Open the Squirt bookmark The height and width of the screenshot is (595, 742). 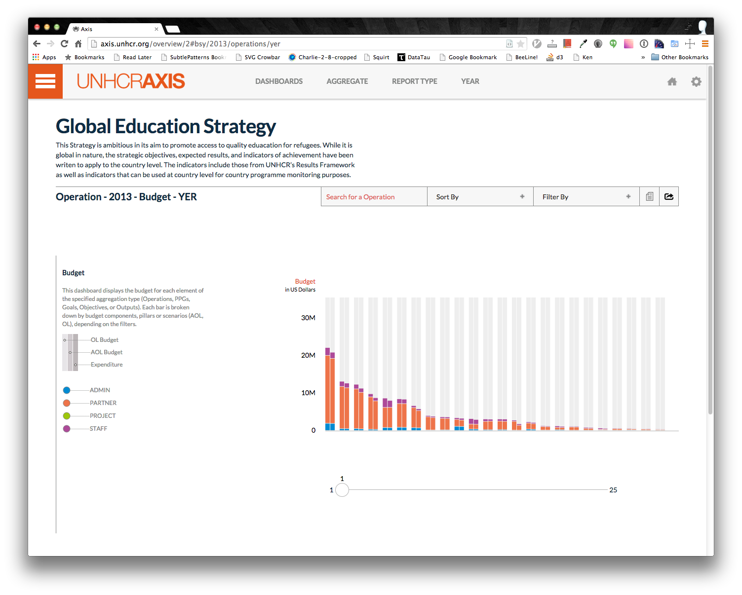[x=377, y=57]
